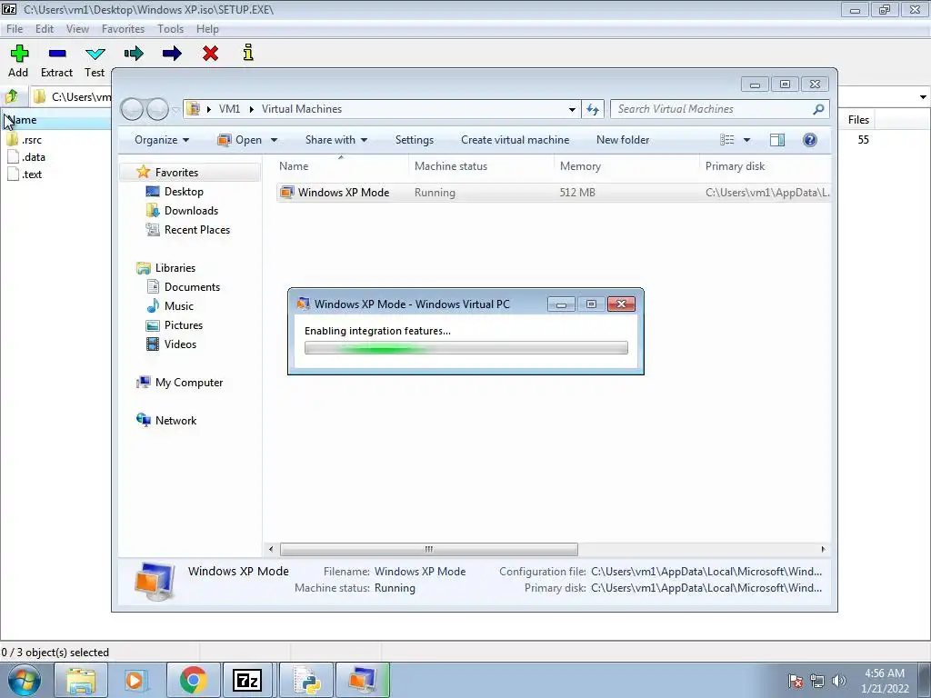Screen dimensions: 931x698
Task: Expand the arrow next to Open
Action: (274, 141)
